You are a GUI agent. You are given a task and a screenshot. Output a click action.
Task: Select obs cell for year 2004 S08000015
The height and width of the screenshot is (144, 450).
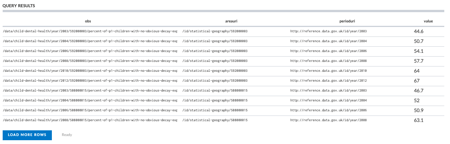tap(90, 100)
